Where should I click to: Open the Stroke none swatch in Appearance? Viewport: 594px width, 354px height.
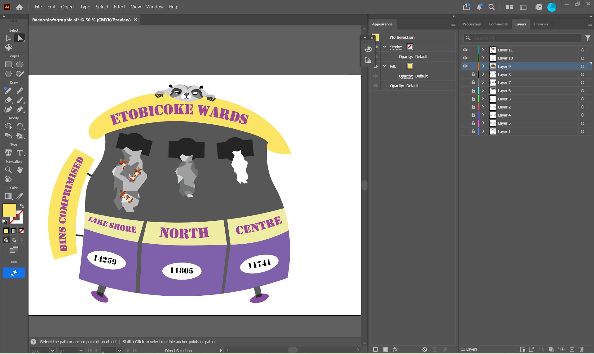pos(410,47)
